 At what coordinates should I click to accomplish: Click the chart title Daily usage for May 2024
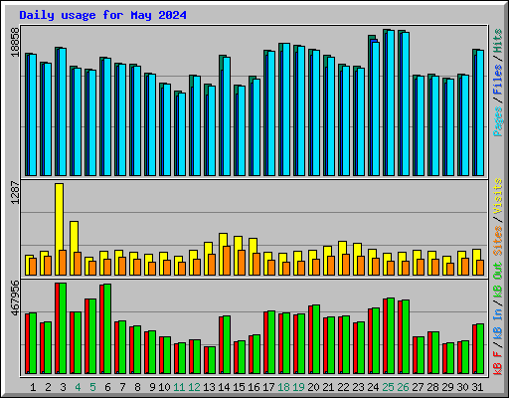102,15
